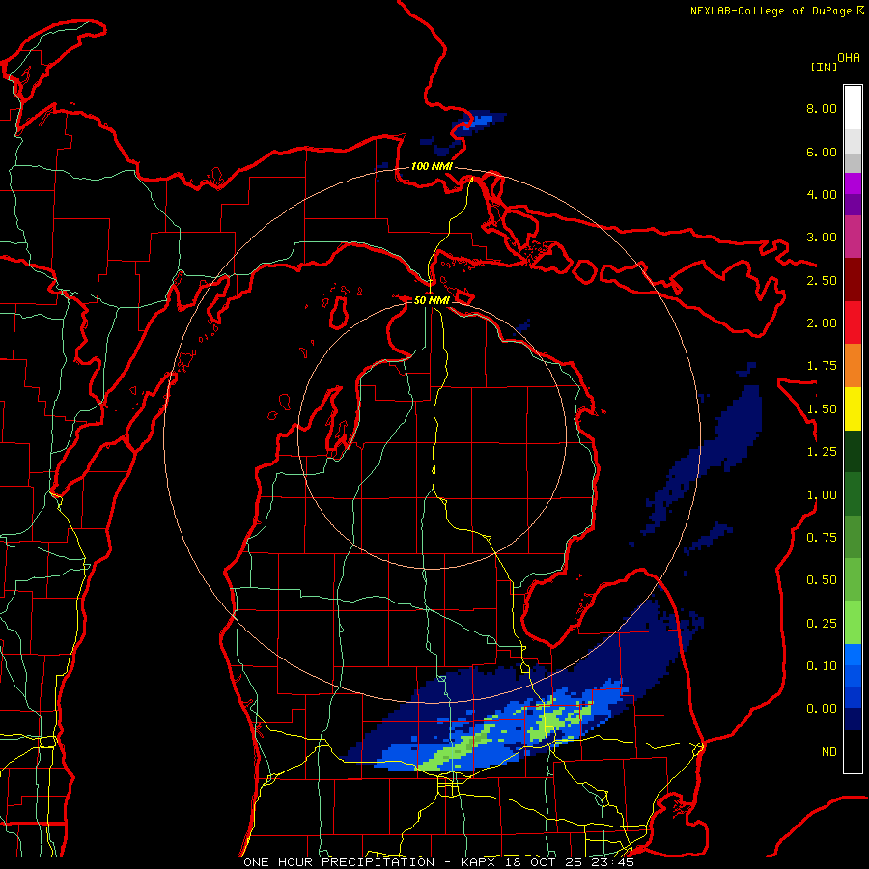Click the yellow 1.50 color swatch
The image size is (869, 869).
coord(853,409)
